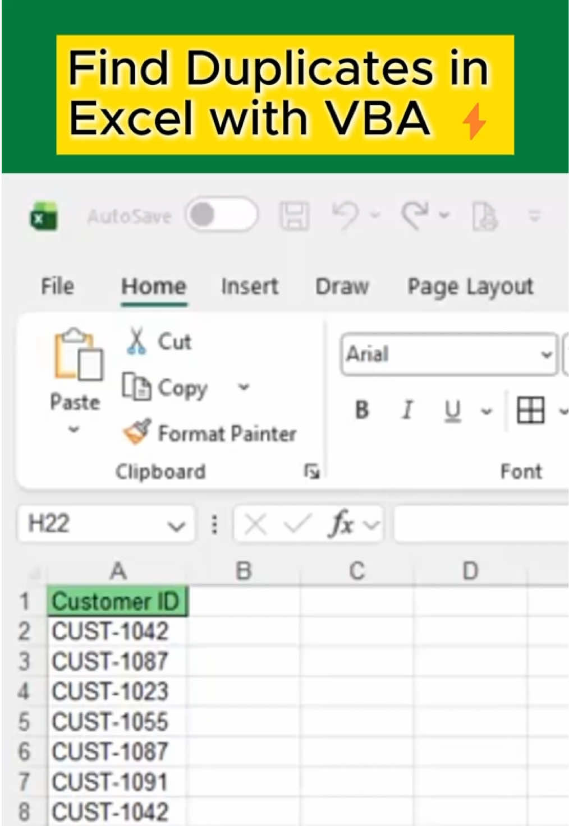Image resolution: width=569 pixels, height=826 pixels.
Task: Open the Undo history dropdown arrow
Action: click(375, 215)
